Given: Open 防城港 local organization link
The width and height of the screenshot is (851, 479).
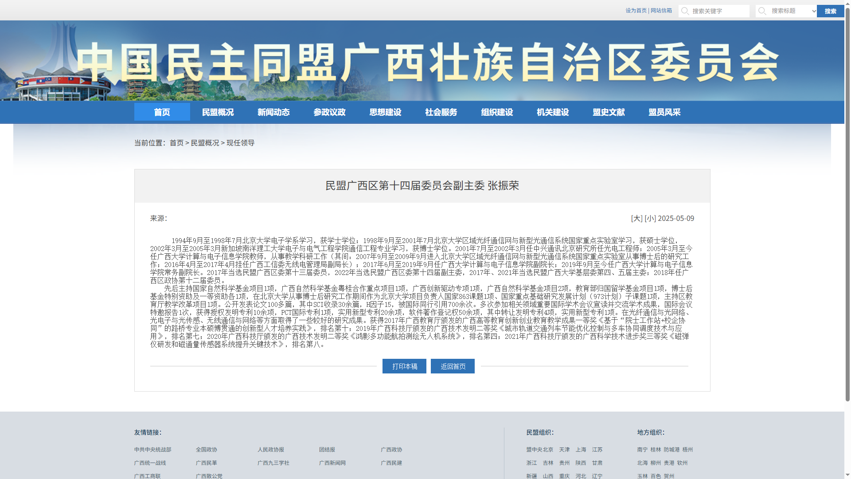Looking at the screenshot, I should tap(672, 450).
